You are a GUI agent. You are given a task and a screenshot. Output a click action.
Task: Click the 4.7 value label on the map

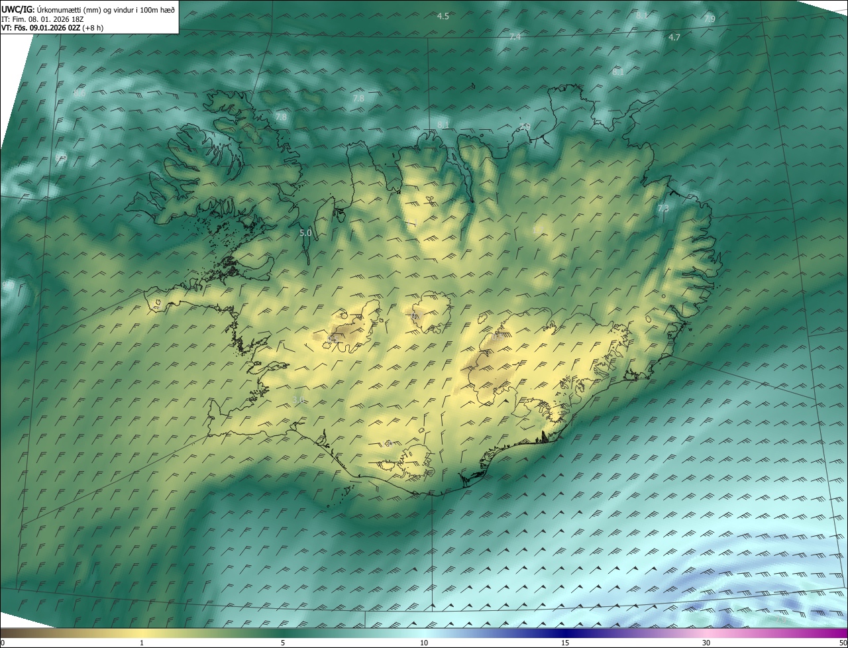pyautogui.click(x=674, y=38)
